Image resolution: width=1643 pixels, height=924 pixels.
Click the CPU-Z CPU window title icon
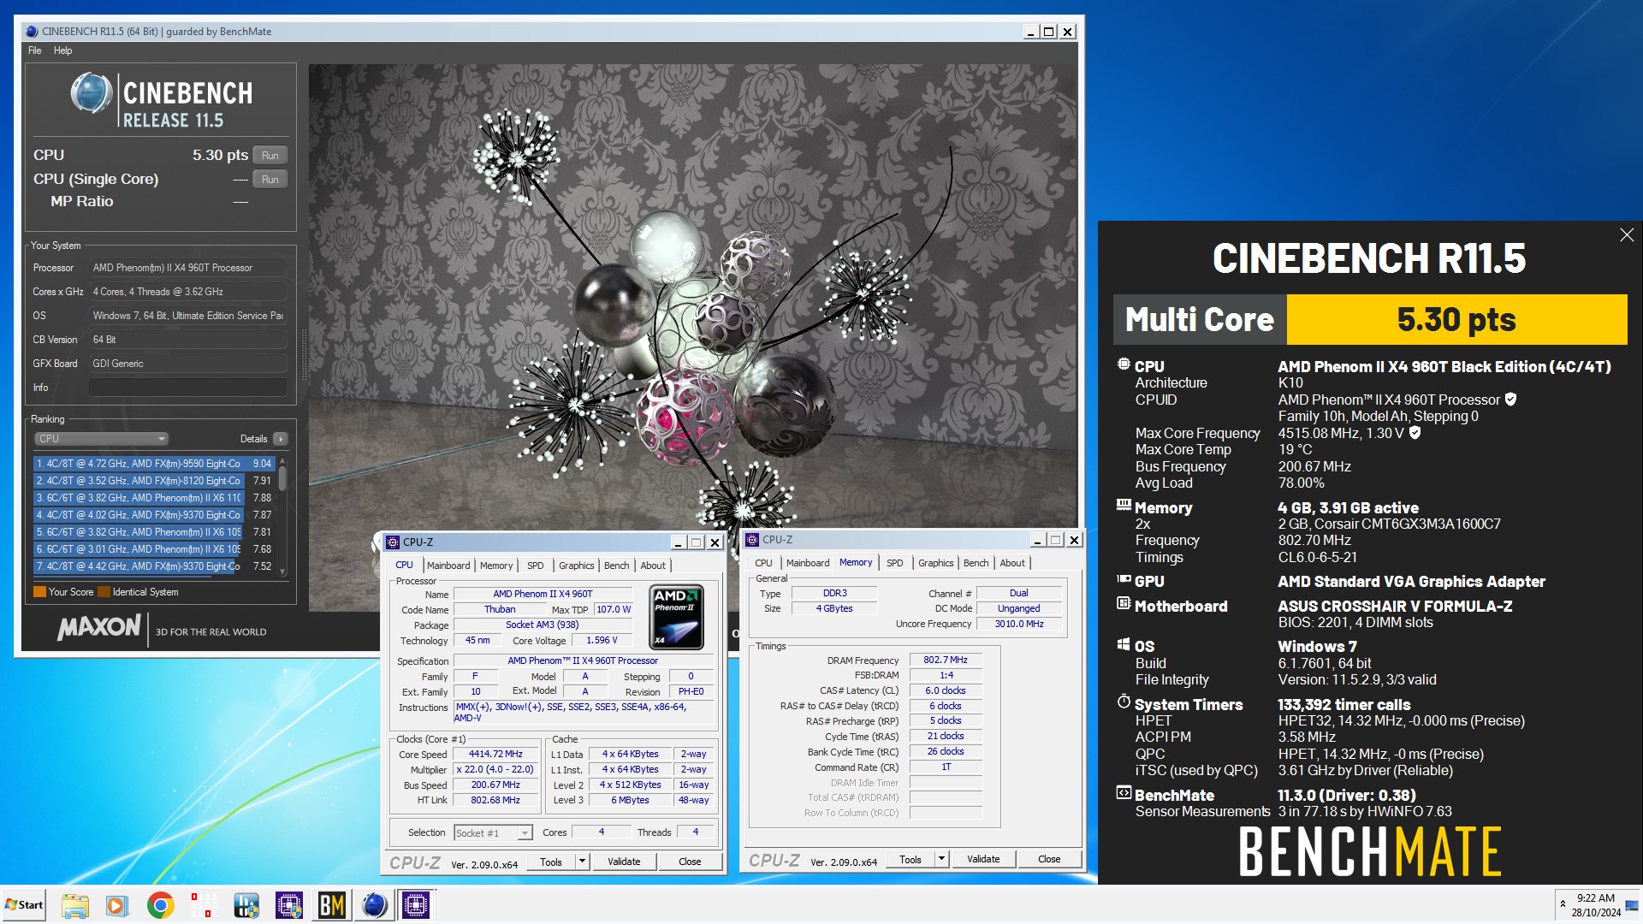pos(393,542)
